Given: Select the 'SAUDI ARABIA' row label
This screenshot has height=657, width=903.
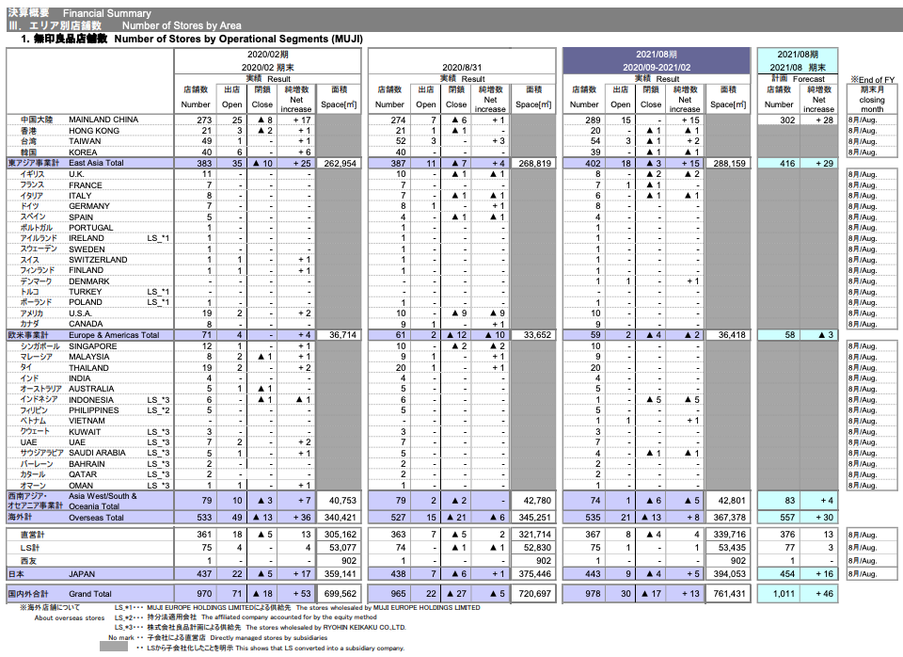Looking at the screenshot, I should 97,453.
